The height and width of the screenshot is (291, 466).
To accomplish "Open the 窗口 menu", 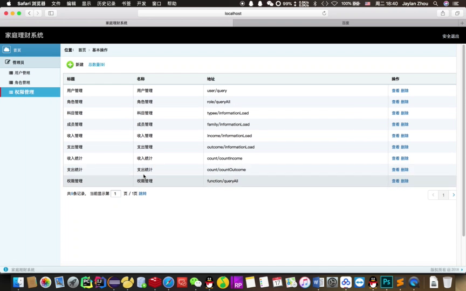I will 156,4.
